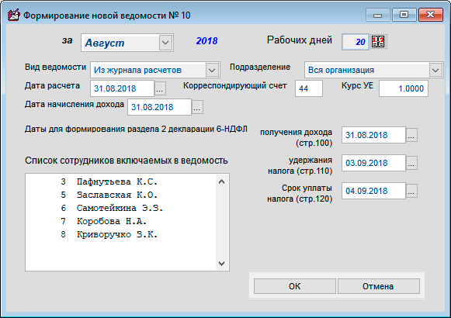Click the Рабочих дней field showing 20
This screenshot has width=451, height=318.
356,42
